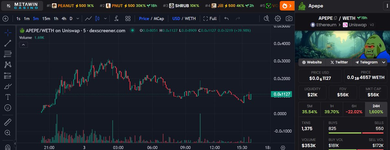390x150 pixels.
Task: Open the emoji sticker tool
Action: (x=8, y=108)
